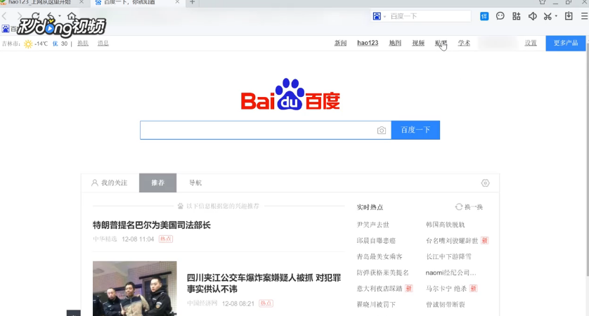Select the 我的关注 tab

coord(110,183)
